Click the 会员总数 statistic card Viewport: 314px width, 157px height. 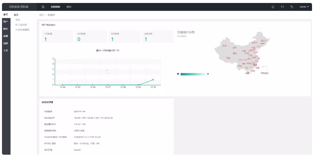158,37
